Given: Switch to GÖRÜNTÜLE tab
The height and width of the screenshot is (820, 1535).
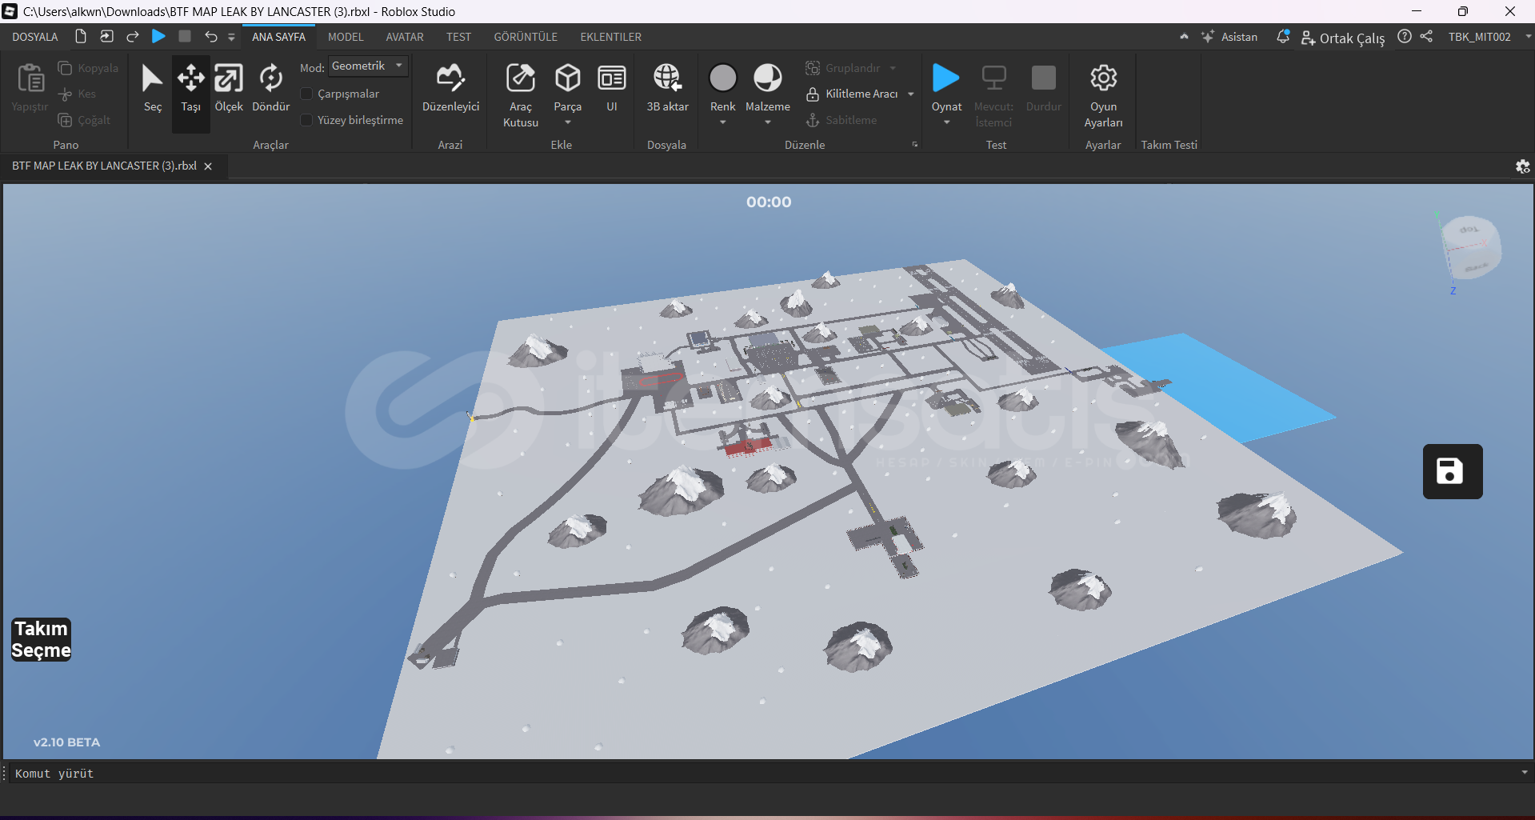Looking at the screenshot, I should [x=526, y=37].
